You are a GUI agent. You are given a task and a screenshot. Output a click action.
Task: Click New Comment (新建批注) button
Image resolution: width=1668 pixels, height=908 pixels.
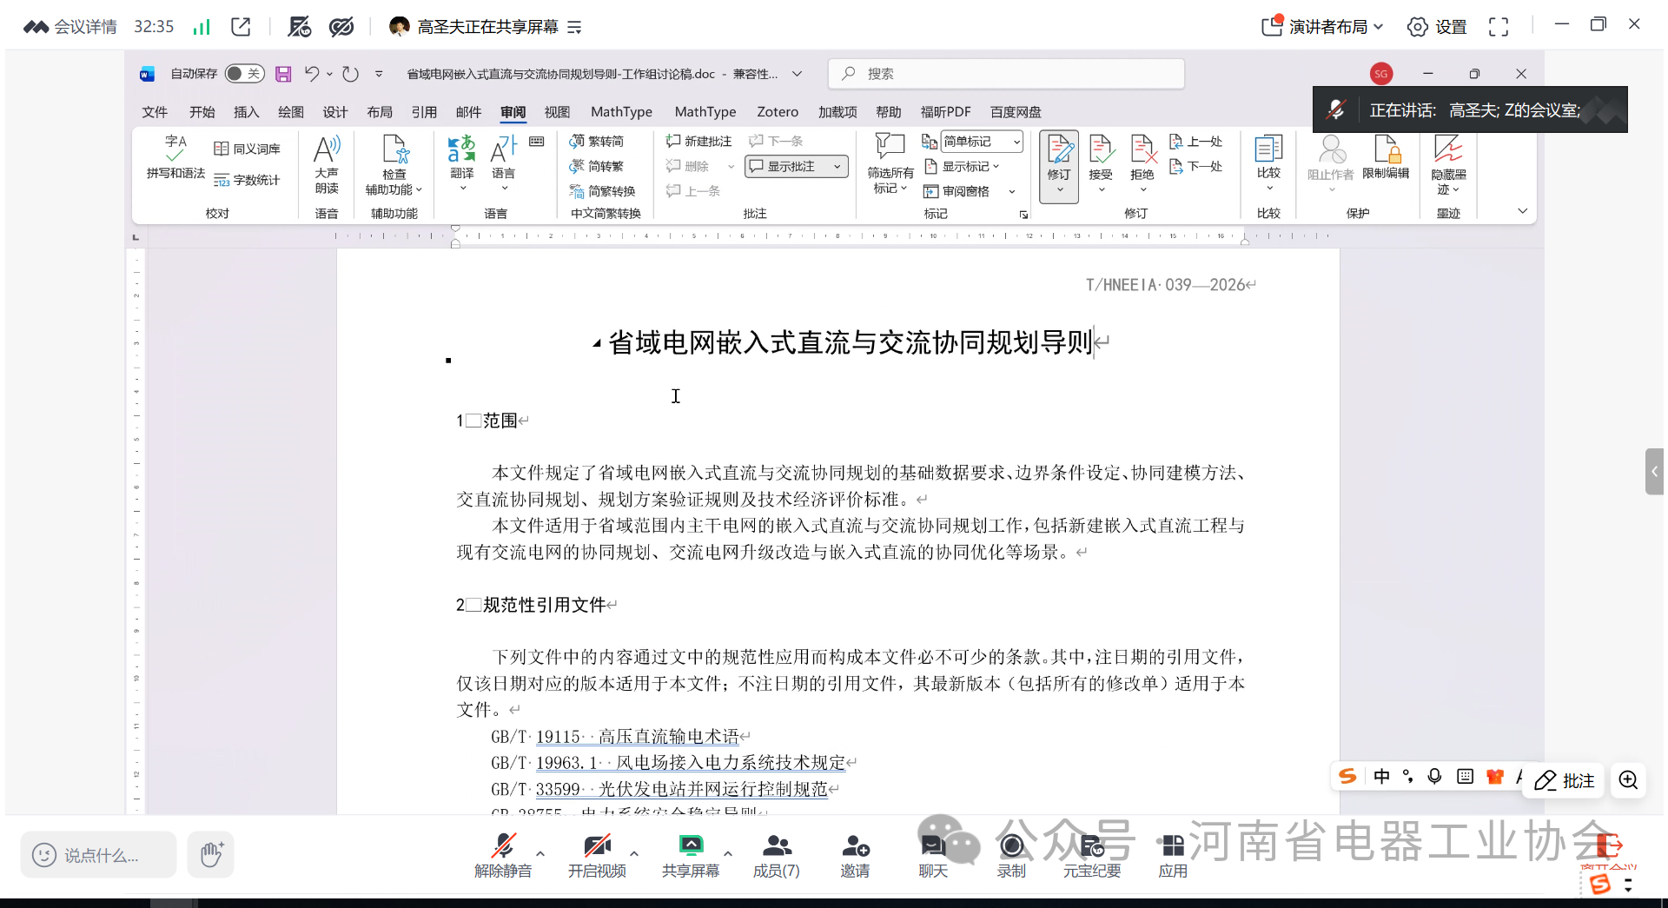coord(699,141)
